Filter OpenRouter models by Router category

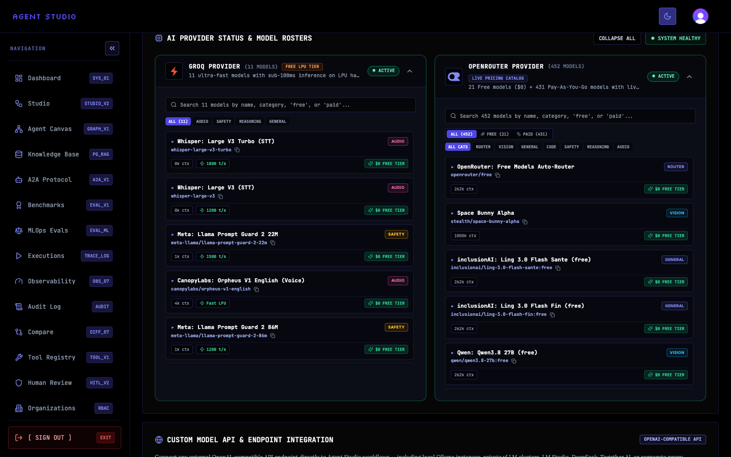pyautogui.click(x=483, y=147)
